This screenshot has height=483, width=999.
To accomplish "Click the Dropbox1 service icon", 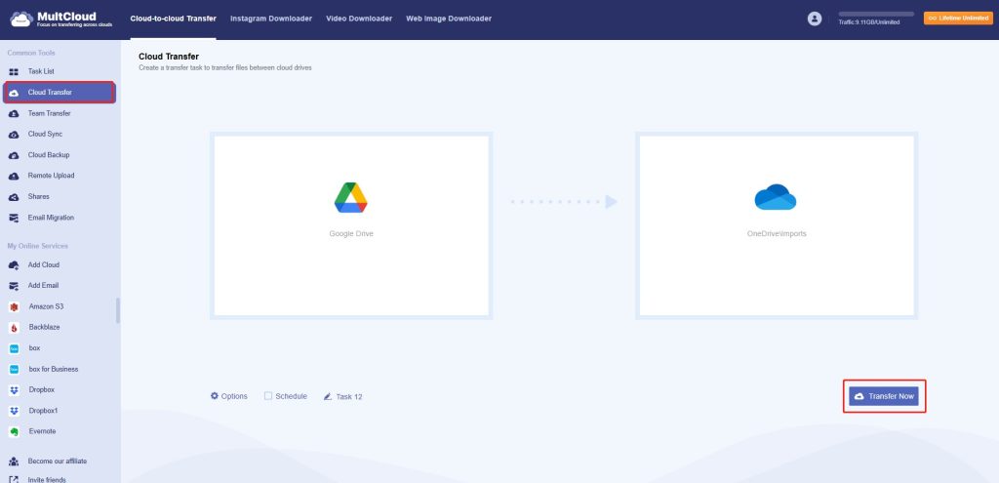I will [14, 411].
